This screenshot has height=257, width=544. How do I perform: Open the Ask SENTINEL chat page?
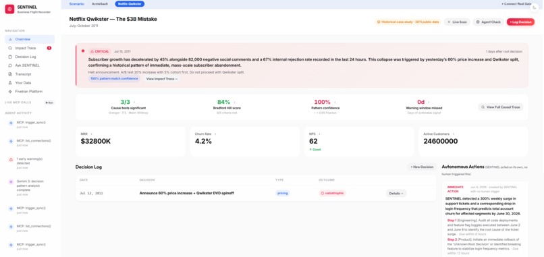[30, 65]
